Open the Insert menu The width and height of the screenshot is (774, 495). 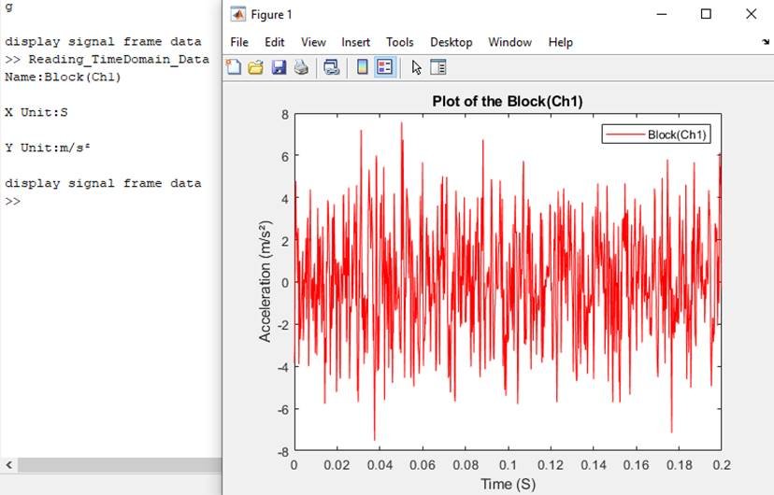coord(356,42)
